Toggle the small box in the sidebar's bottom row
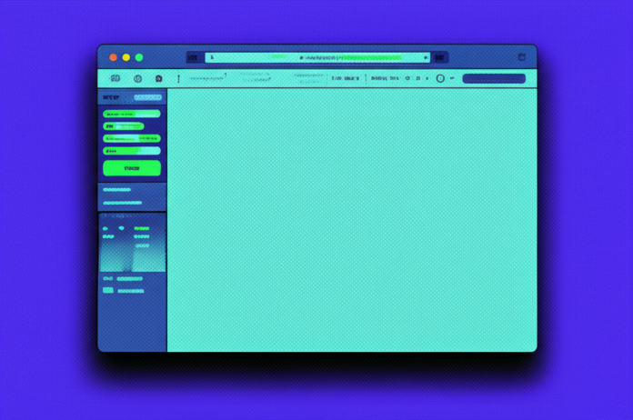This screenshot has width=633, height=420. click(108, 290)
